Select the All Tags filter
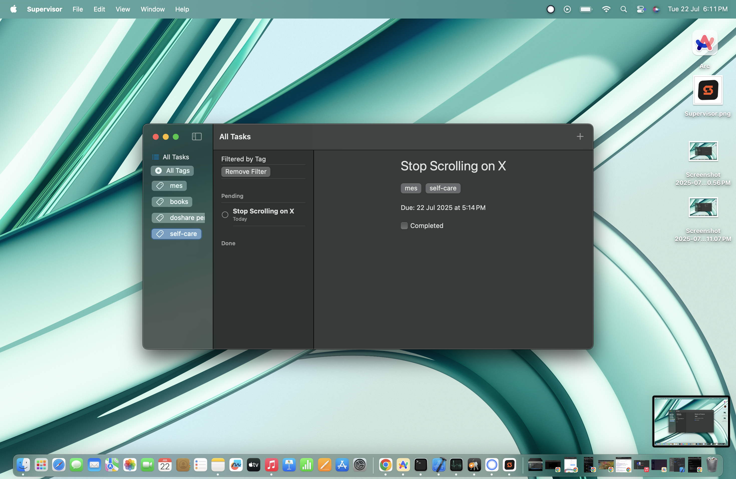 tap(172, 171)
